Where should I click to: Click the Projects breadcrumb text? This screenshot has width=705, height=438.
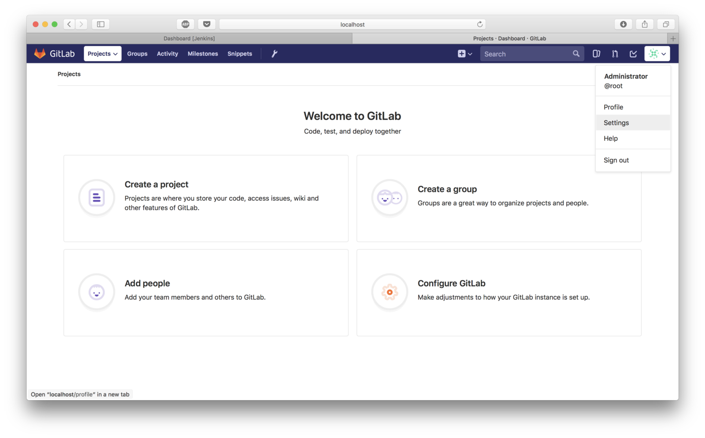tap(69, 74)
